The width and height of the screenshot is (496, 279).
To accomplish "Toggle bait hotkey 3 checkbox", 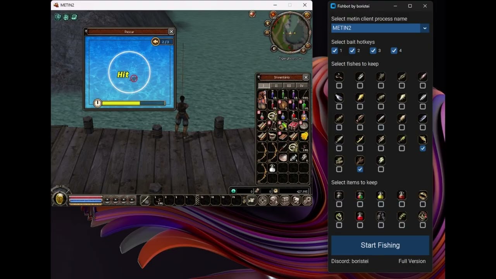I will (x=373, y=50).
